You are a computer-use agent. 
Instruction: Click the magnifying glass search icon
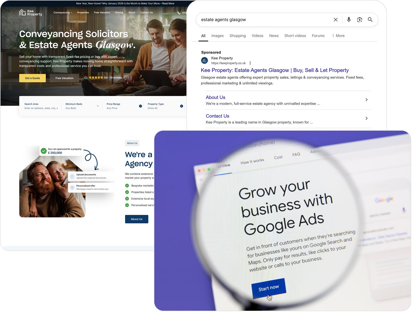point(370,20)
